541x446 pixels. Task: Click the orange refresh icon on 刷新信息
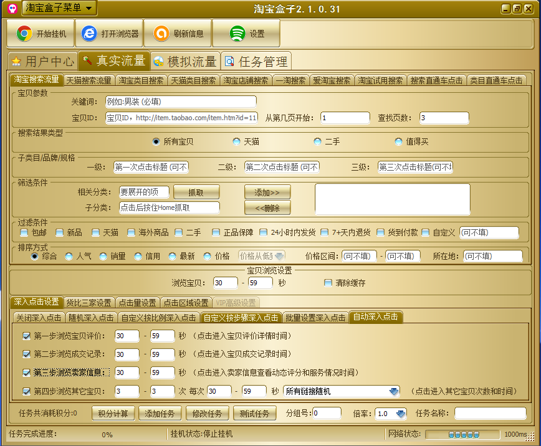click(x=161, y=34)
